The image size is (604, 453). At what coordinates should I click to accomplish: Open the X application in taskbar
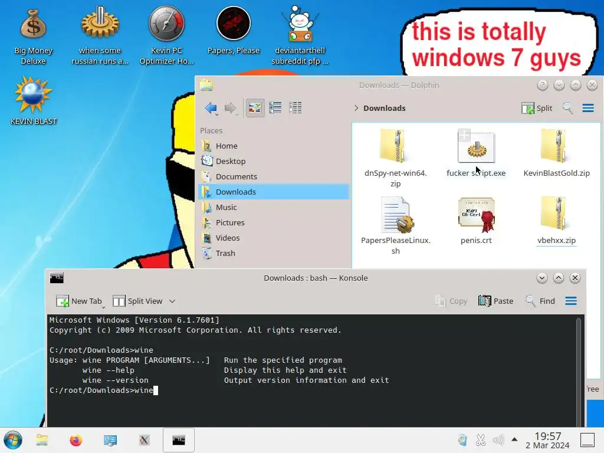coord(144,440)
